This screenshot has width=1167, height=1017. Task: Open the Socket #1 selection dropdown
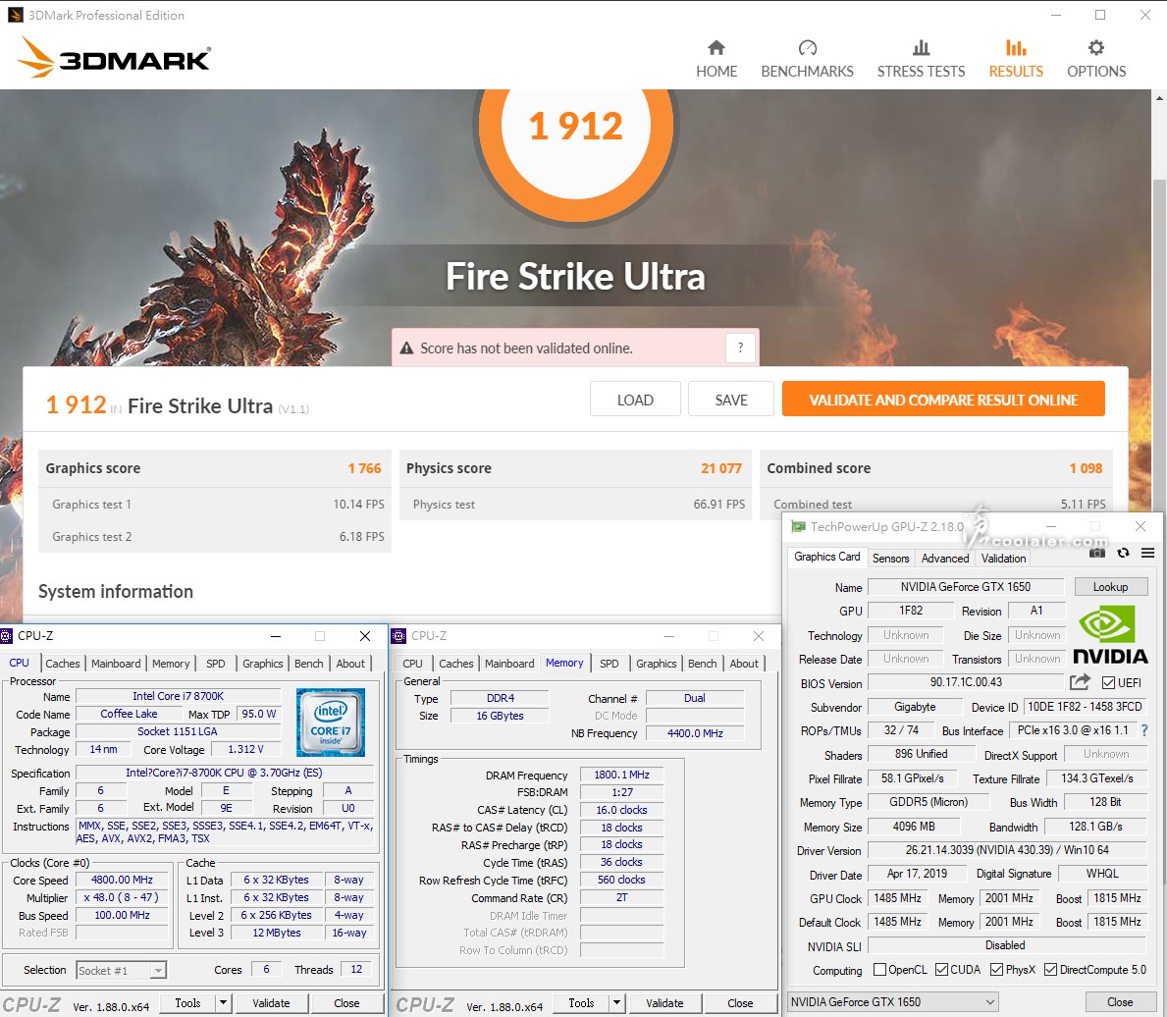(x=122, y=970)
